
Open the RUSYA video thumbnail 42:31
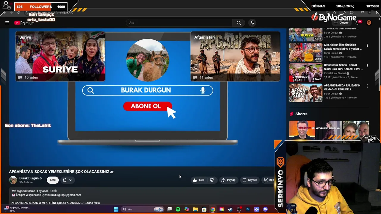coord(306,34)
